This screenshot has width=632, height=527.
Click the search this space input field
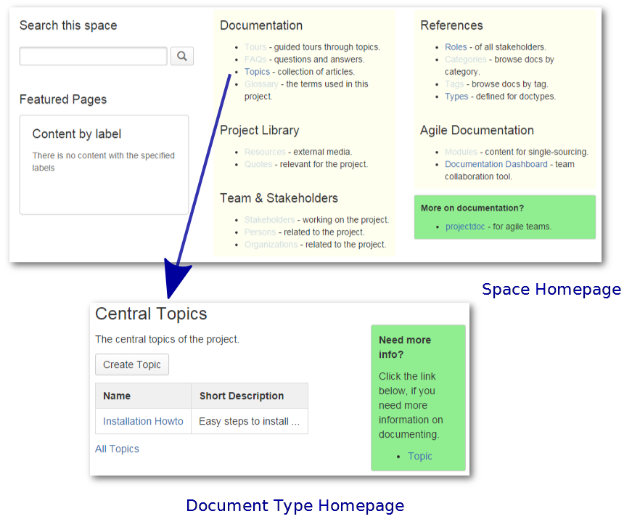[93, 56]
